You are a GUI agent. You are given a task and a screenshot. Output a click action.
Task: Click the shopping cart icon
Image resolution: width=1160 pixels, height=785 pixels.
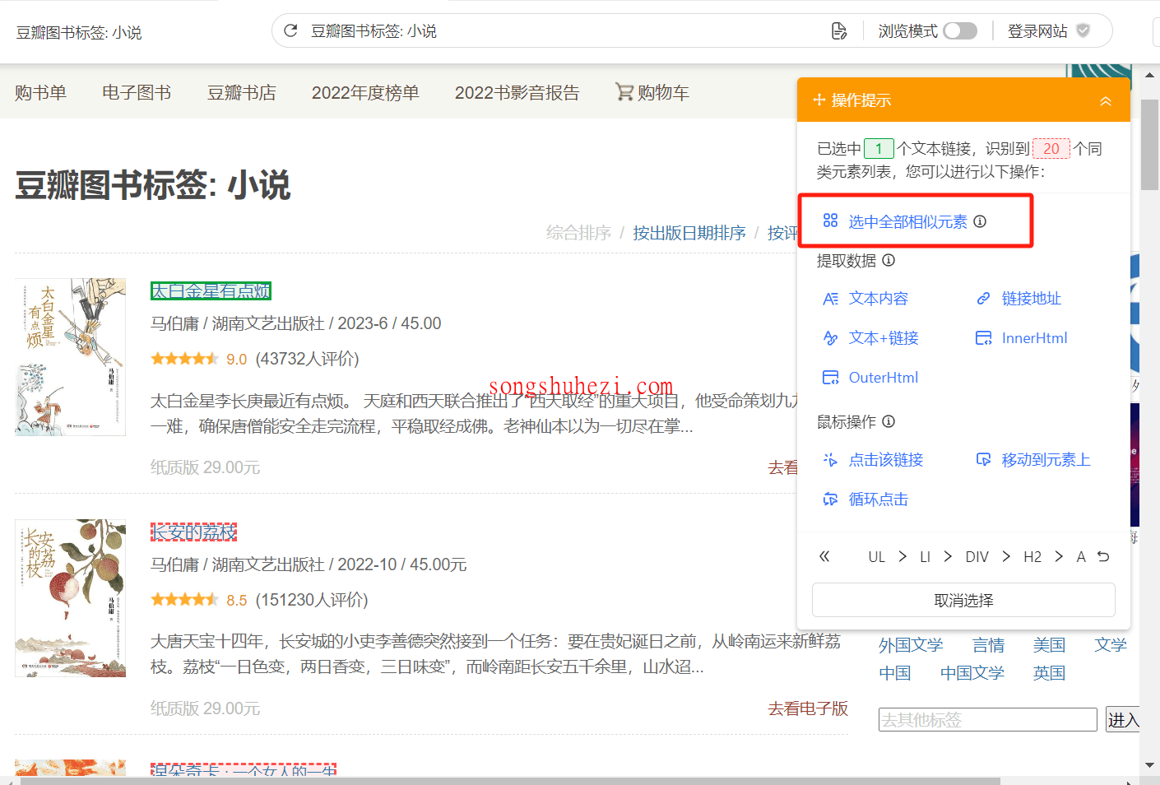(x=624, y=92)
